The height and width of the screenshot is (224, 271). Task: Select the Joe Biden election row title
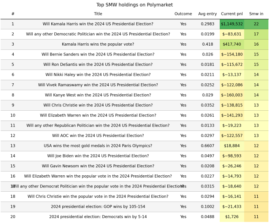pos(98,156)
